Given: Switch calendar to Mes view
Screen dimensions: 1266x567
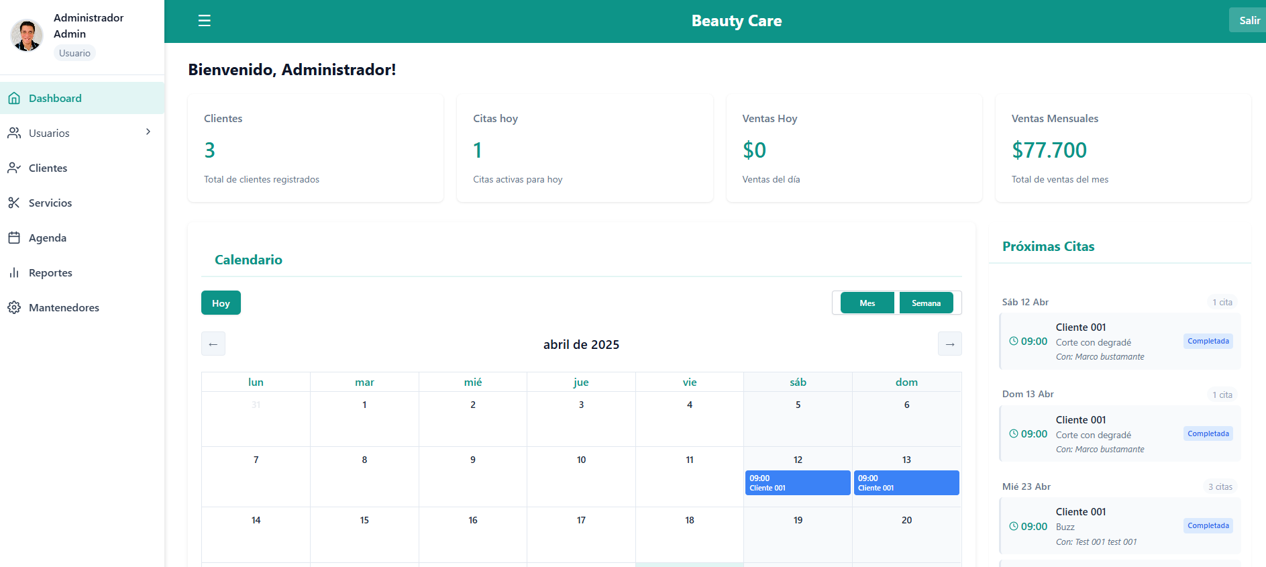Looking at the screenshot, I should 867,303.
